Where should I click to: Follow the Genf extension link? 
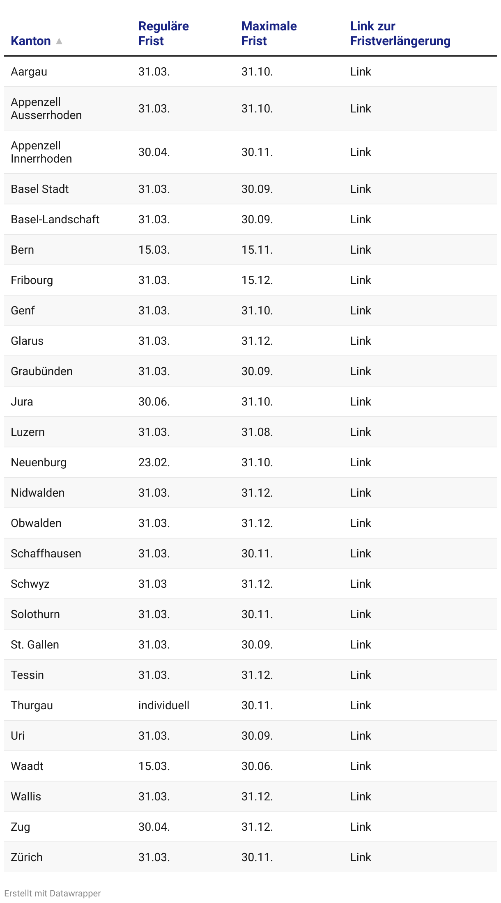[361, 310]
